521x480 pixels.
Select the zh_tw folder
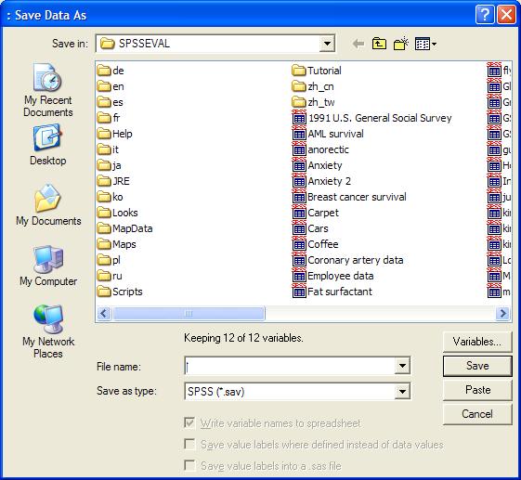[x=313, y=102]
